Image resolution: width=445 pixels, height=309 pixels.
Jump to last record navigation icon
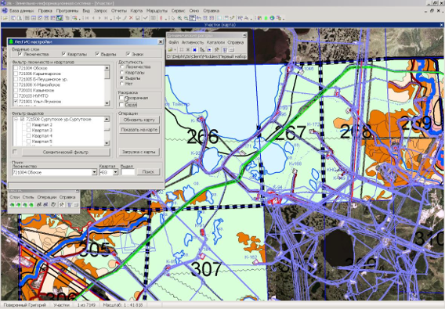[x=106, y=18]
